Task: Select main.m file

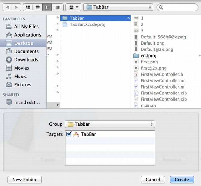Action: (166, 106)
